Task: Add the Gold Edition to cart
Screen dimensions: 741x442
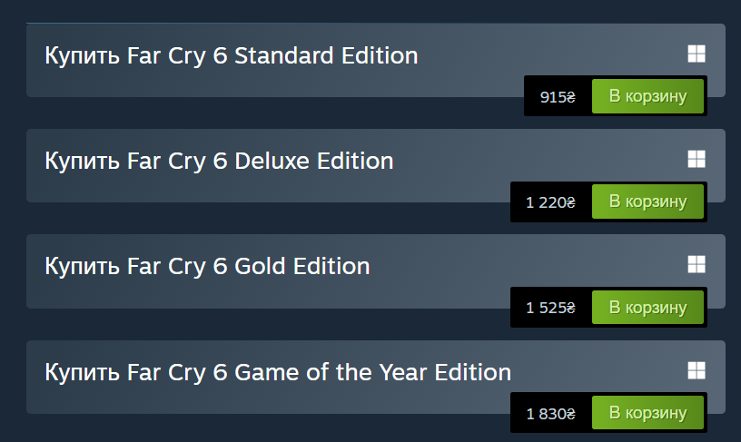Action: click(647, 308)
